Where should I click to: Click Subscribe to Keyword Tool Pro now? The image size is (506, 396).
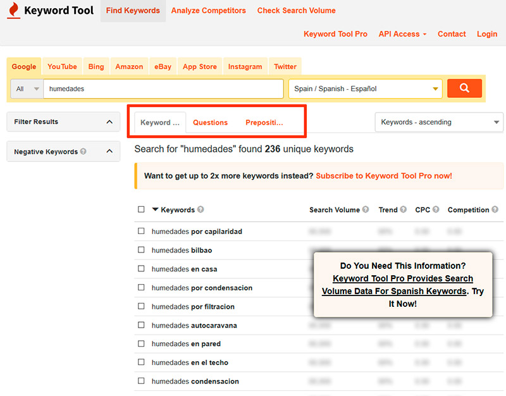click(383, 176)
